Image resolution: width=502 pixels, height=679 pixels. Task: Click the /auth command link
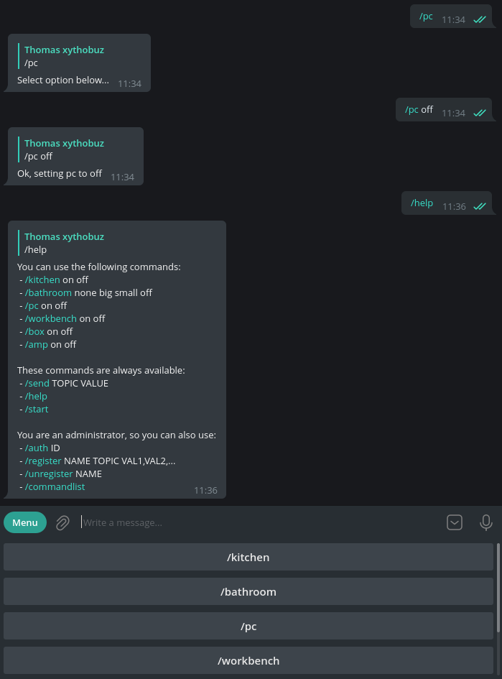pyautogui.click(x=37, y=448)
